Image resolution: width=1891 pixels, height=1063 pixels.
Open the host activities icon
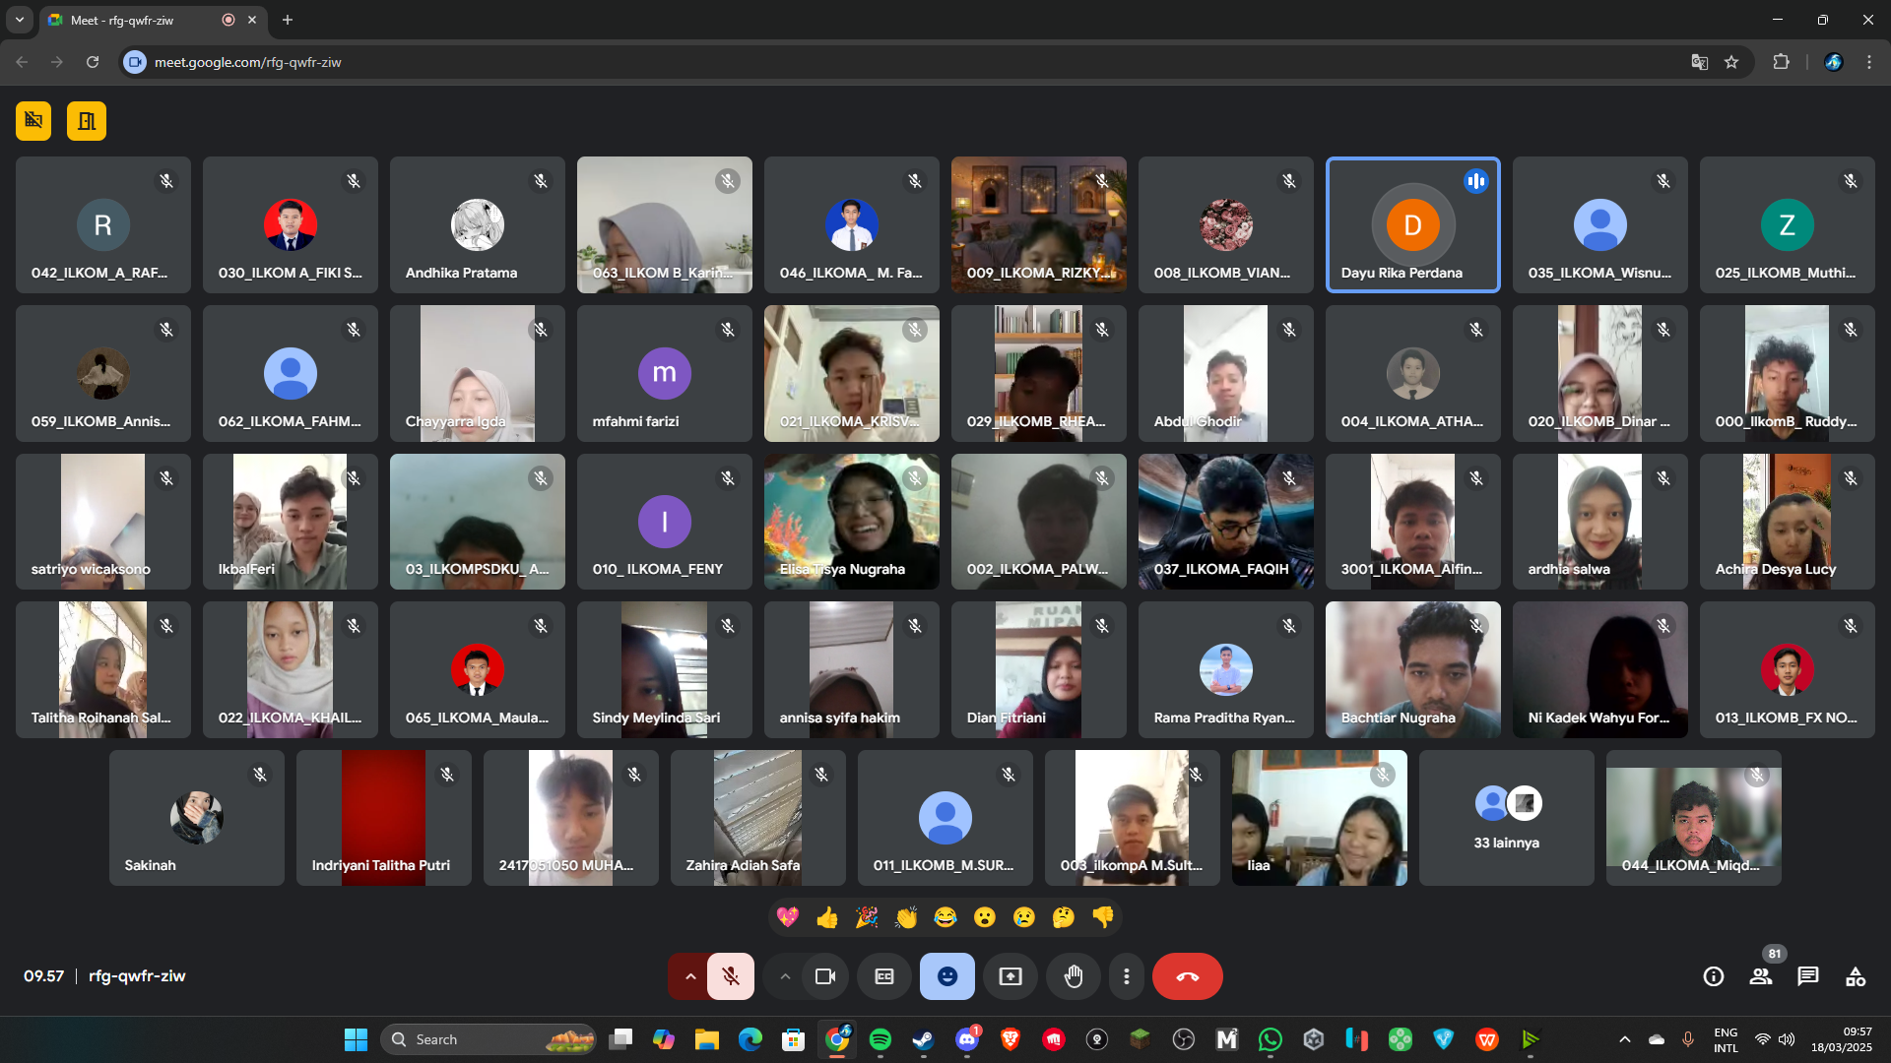pos(1856,976)
